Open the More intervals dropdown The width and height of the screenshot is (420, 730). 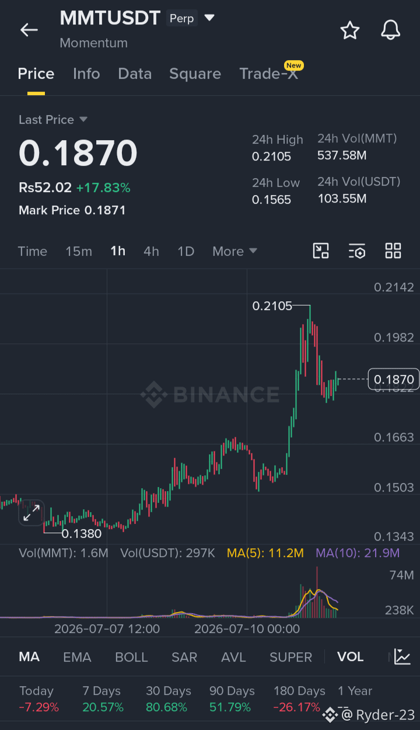point(235,251)
